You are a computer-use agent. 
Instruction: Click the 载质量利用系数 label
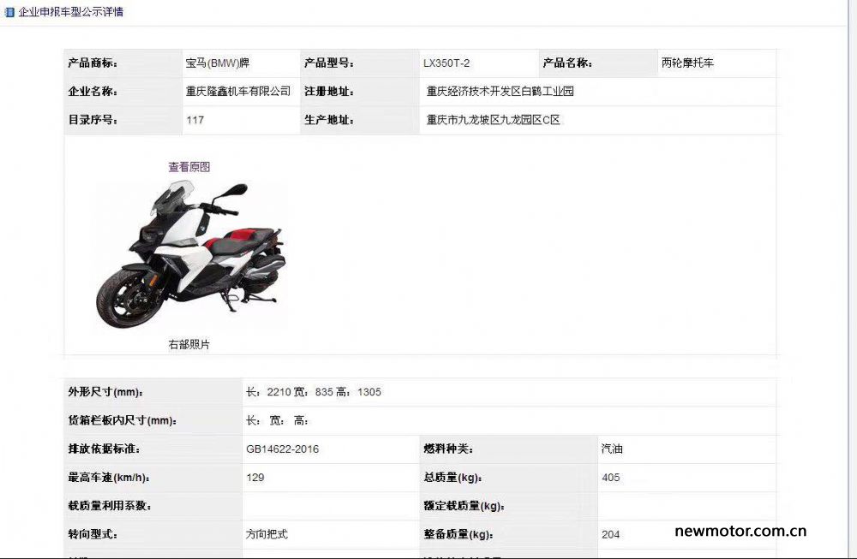[x=110, y=506]
